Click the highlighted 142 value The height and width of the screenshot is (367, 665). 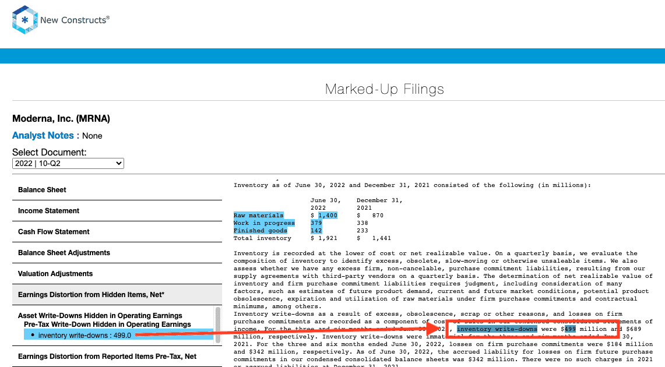coord(316,231)
